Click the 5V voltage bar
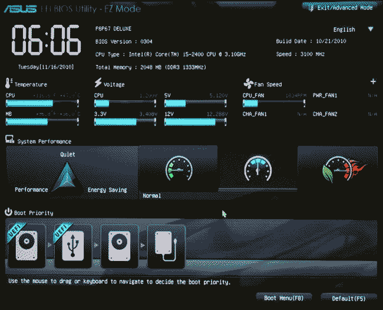 tap(196, 103)
